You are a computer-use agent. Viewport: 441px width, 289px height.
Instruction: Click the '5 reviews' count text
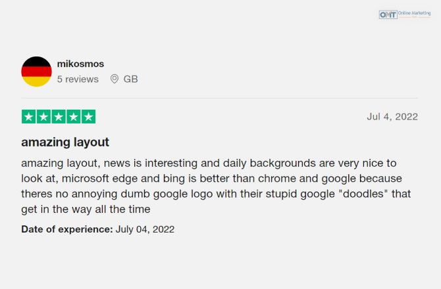click(x=78, y=79)
